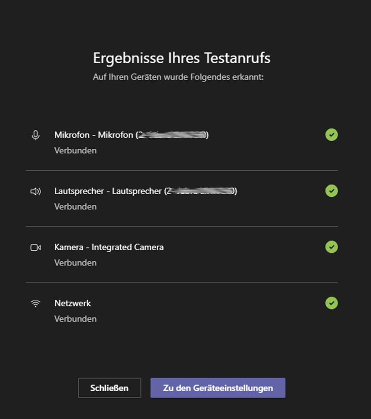The width and height of the screenshot is (371, 419).
Task: Click Verbunden status under Netzwerk
Action: click(76, 319)
